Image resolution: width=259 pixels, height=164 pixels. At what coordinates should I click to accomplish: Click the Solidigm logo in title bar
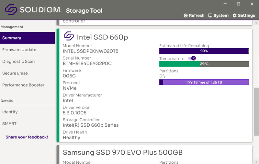click(x=11, y=10)
